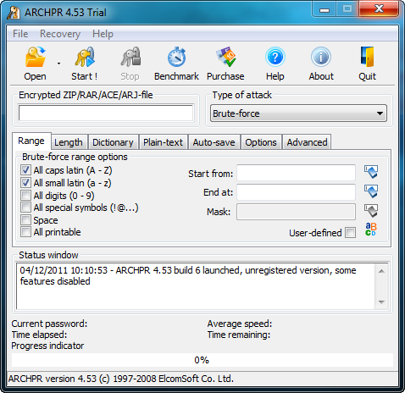Start the password recovery
This screenshot has height=393, width=405.
tap(84, 64)
